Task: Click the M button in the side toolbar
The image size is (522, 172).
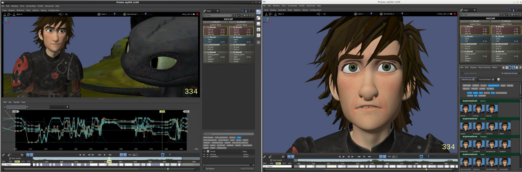Action: (258, 42)
